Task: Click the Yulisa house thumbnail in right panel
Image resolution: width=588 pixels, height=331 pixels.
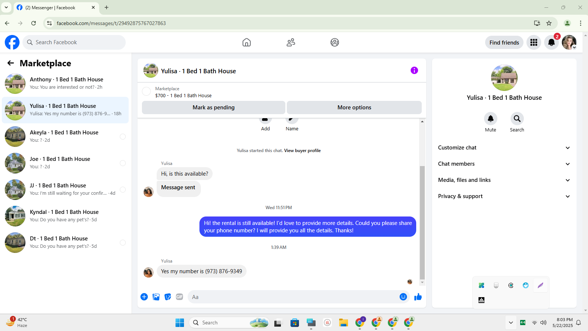Action: tap(504, 78)
